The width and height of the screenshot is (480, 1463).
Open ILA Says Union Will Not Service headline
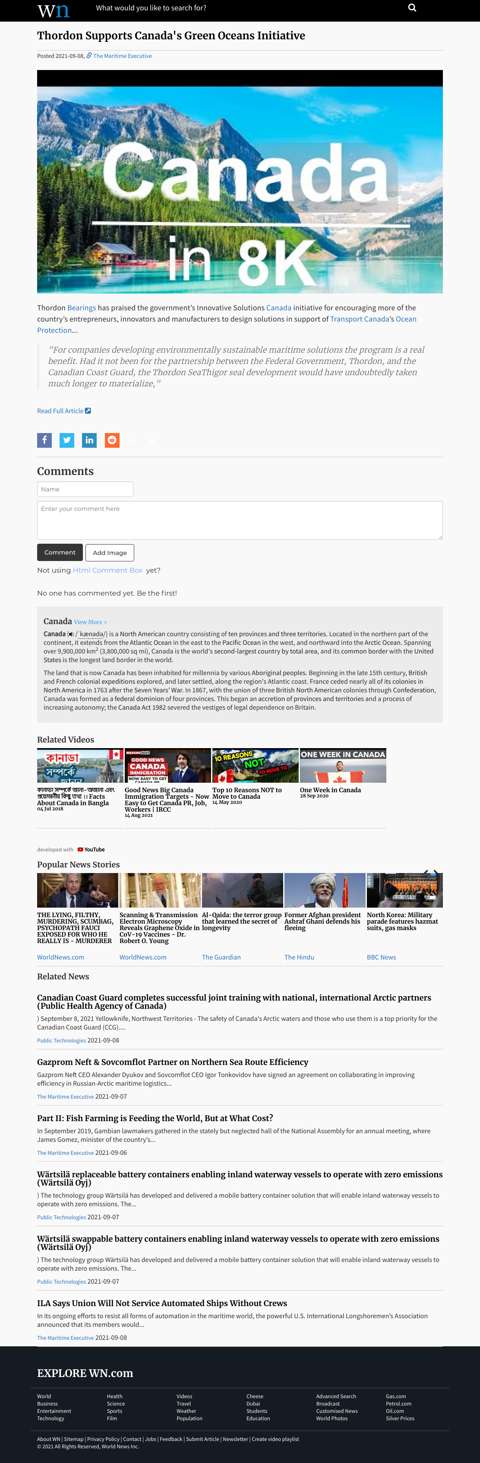(x=162, y=1303)
